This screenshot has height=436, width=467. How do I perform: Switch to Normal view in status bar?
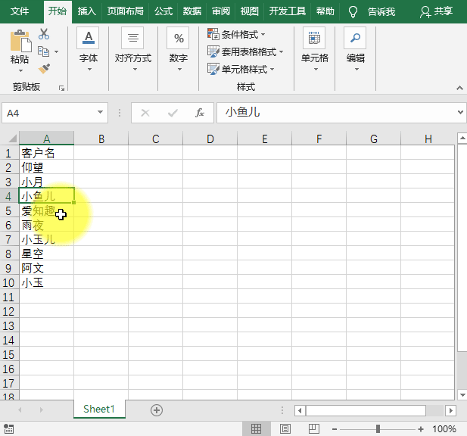tap(256, 429)
